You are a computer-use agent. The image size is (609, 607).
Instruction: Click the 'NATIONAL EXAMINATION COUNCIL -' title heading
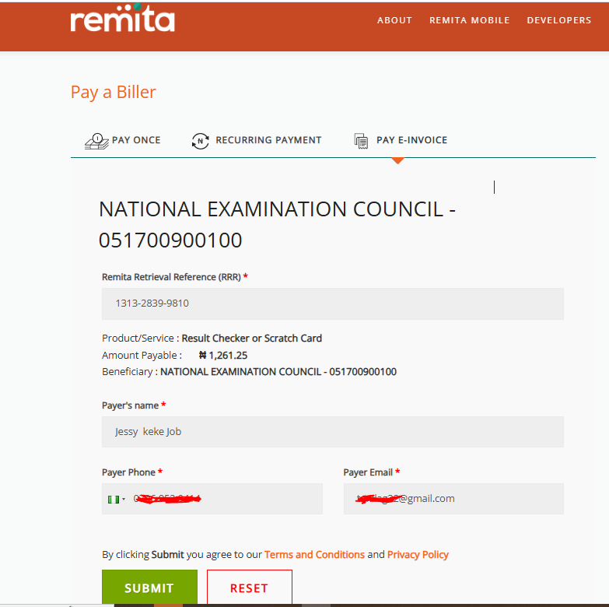277,209
